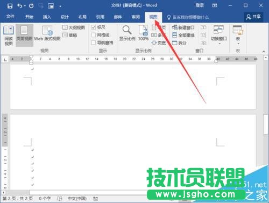
Task: Click the vertical scrollbar up arrow
Action: [266, 58]
